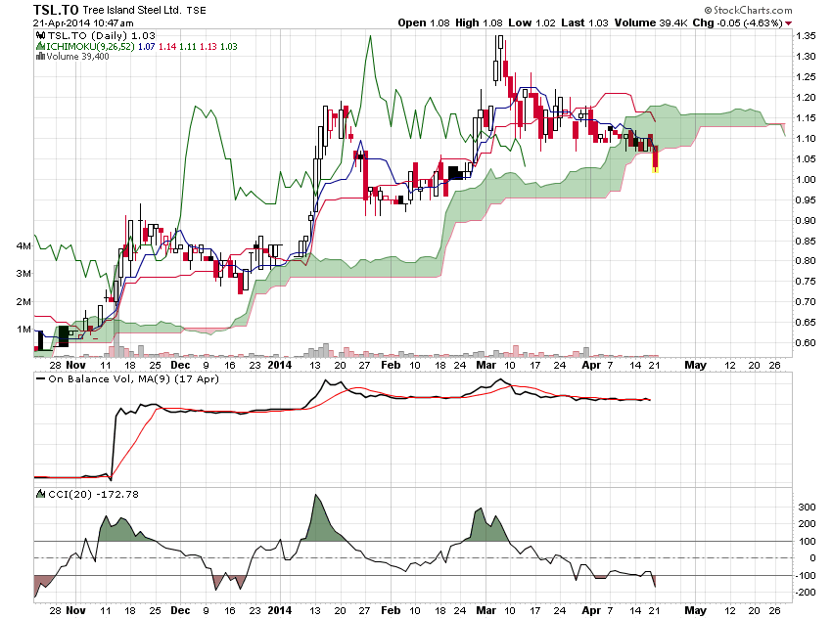Click the 1.20 price axis label
The height and width of the screenshot is (619, 832).
tap(806, 98)
